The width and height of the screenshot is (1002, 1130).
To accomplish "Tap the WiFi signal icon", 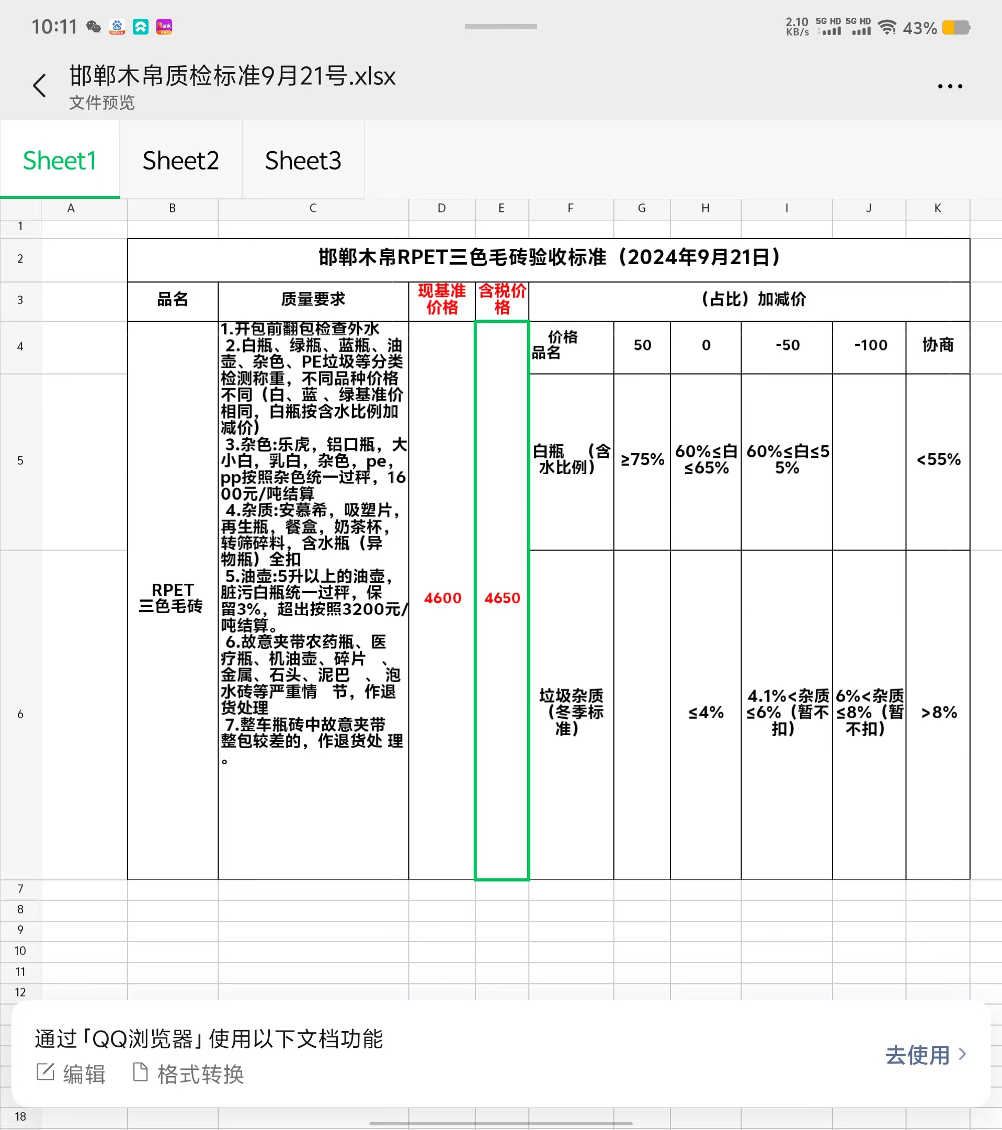I will [x=887, y=28].
